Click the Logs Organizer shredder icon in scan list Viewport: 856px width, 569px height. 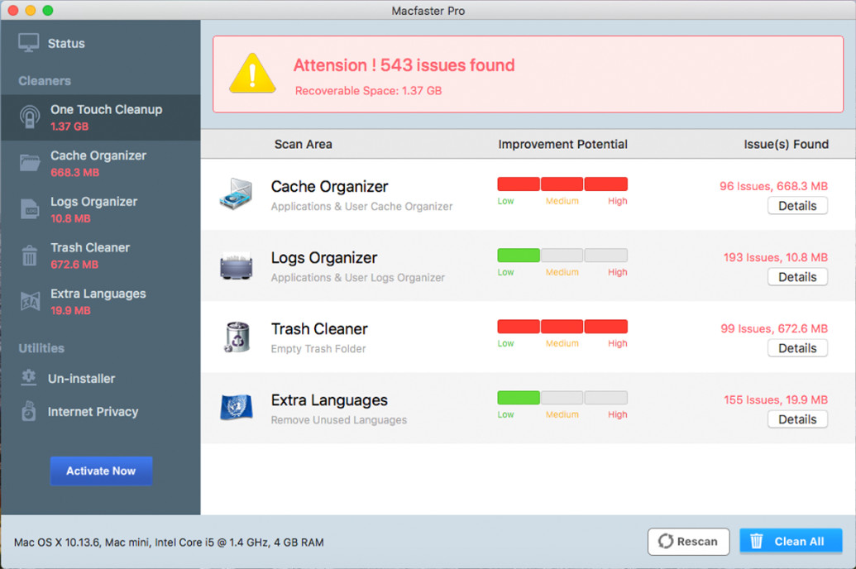(x=237, y=265)
